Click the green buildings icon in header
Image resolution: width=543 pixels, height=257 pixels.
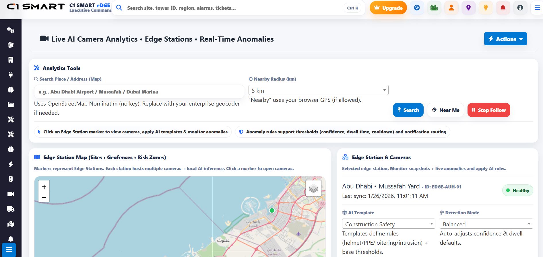click(434, 8)
